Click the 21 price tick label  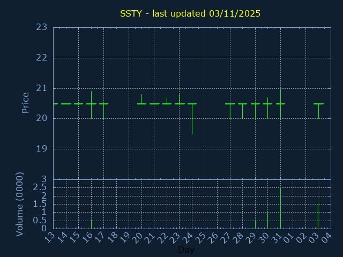[x=42, y=88]
